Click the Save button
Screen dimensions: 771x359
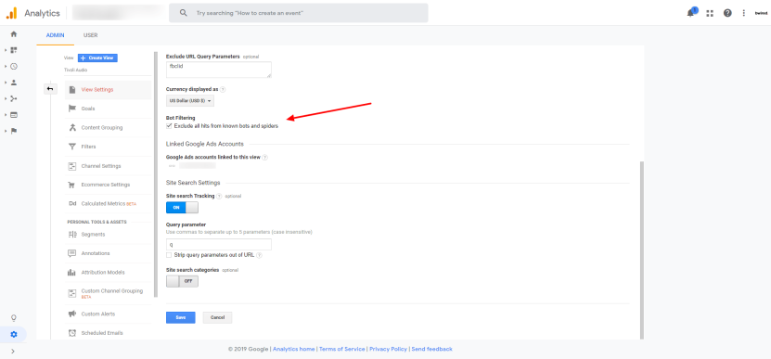[181, 317]
